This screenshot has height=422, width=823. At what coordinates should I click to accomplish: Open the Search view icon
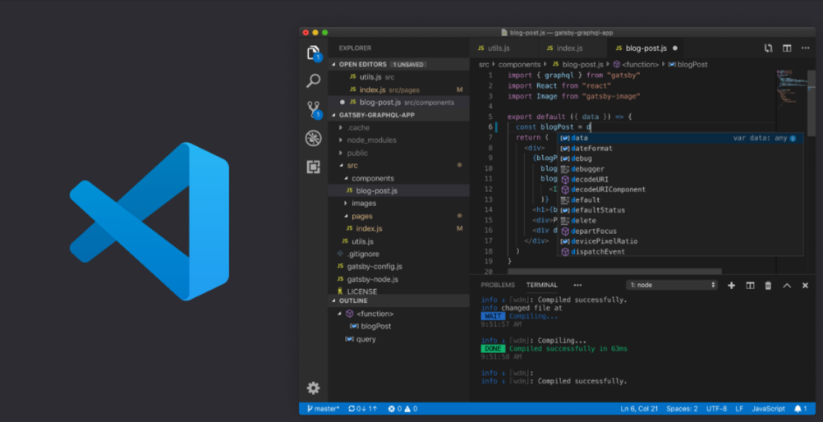click(x=313, y=80)
